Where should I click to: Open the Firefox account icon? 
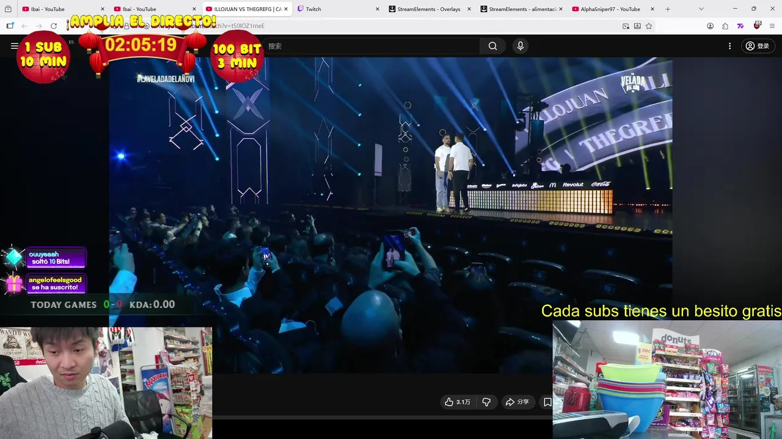[x=710, y=26]
